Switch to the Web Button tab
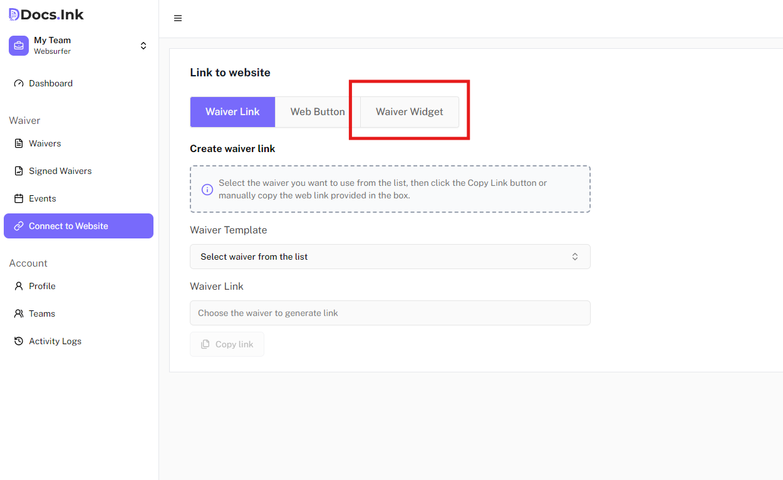 tap(318, 112)
